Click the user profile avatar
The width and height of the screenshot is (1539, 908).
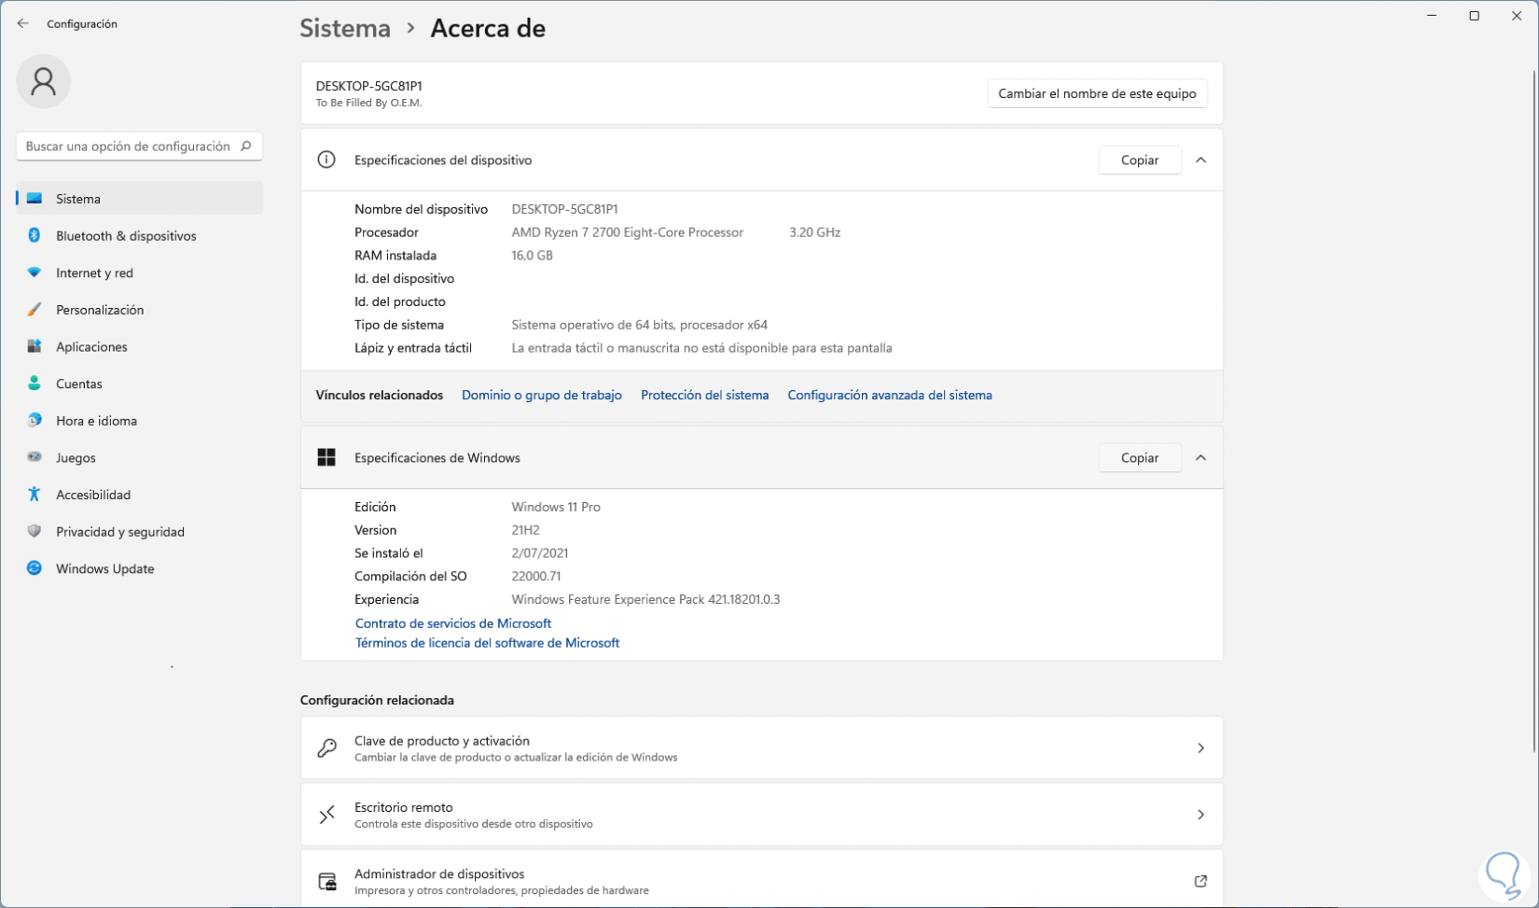(x=43, y=81)
